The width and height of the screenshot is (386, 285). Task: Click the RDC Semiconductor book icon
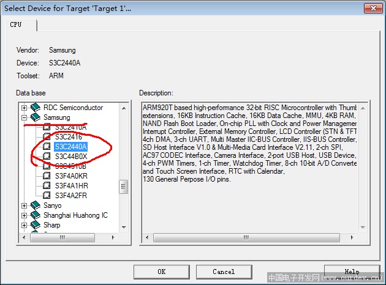click(36, 108)
